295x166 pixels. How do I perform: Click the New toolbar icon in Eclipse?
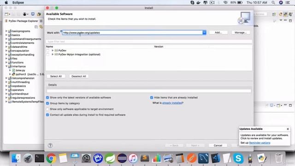pyautogui.click(x=6, y=14)
